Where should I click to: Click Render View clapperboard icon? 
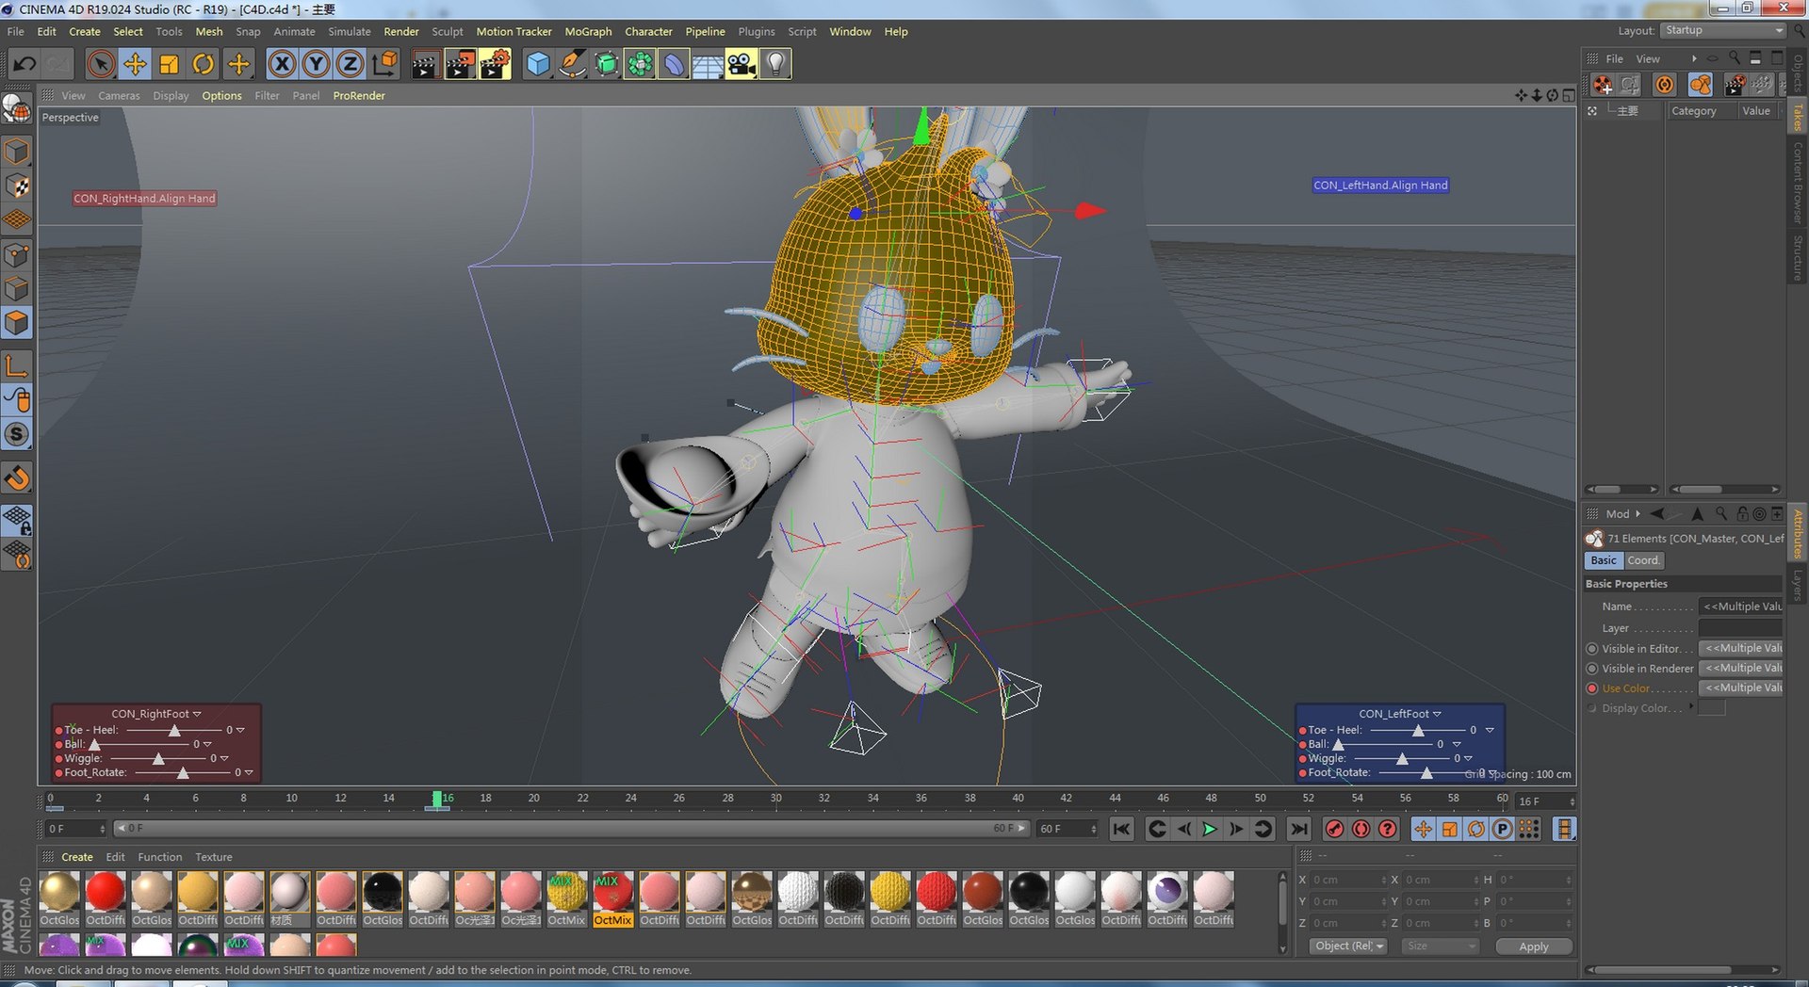(x=425, y=64)
